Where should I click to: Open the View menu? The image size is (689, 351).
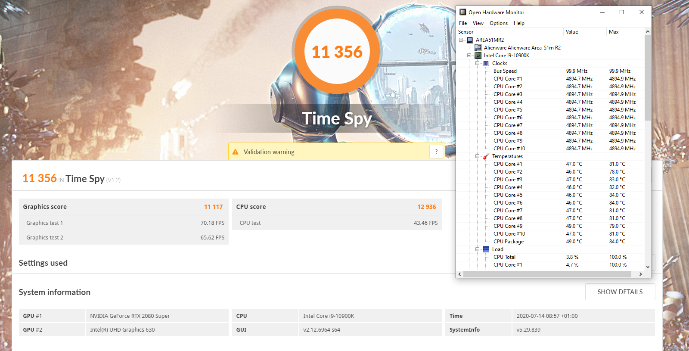point(478,23)
